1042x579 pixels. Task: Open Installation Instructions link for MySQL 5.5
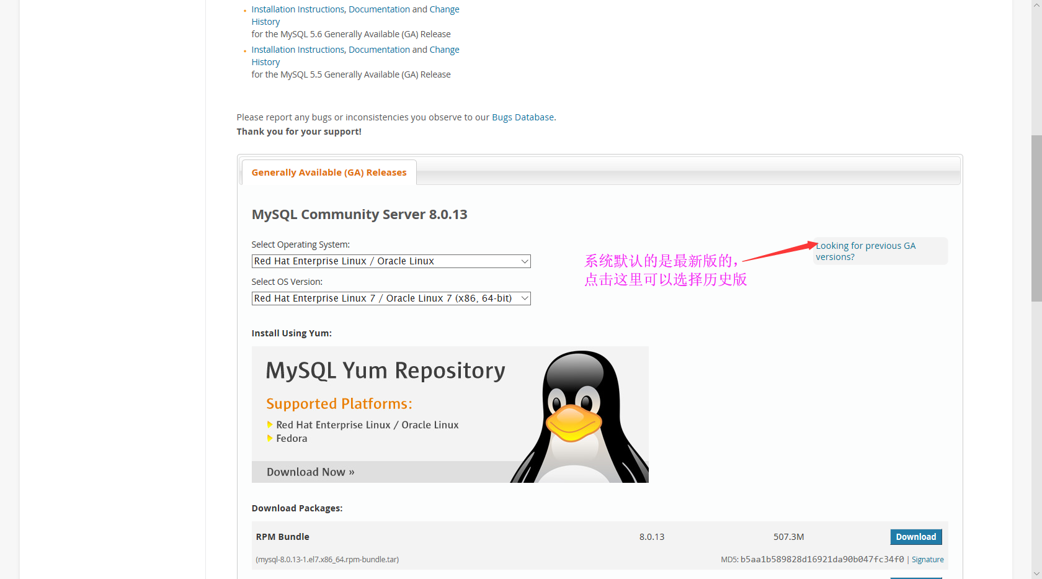click(298, 50)
